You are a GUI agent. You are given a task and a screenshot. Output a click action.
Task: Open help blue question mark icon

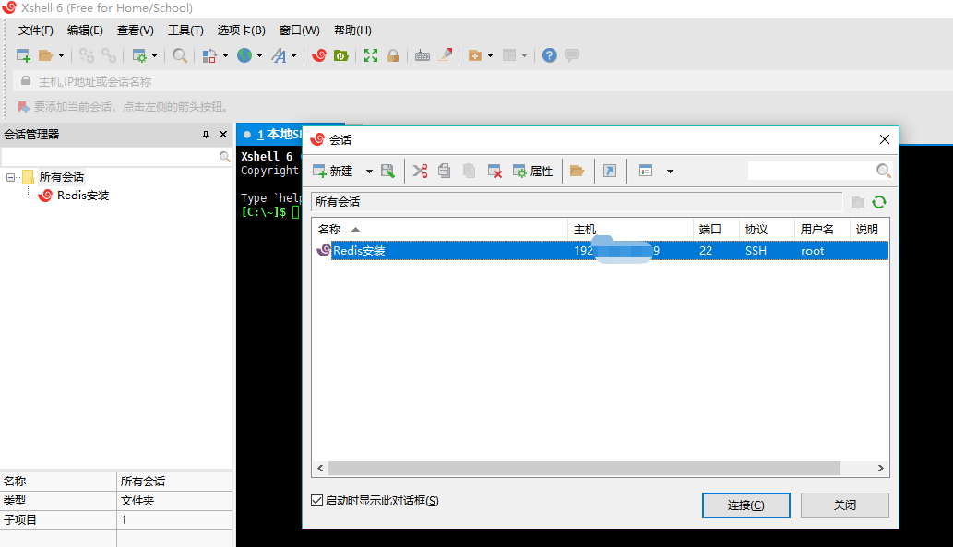(550, 55)
